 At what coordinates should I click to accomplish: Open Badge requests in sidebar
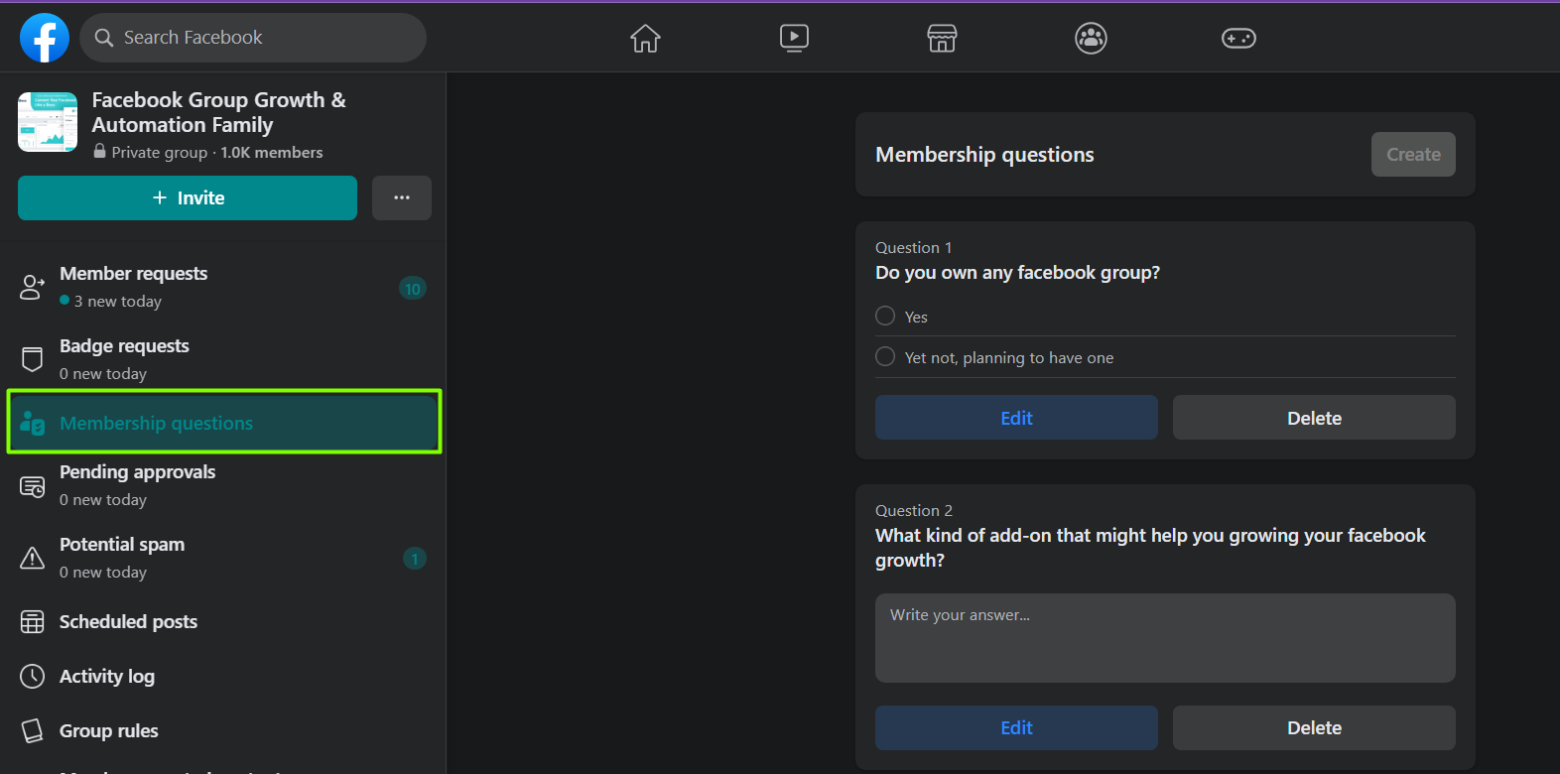223,359
